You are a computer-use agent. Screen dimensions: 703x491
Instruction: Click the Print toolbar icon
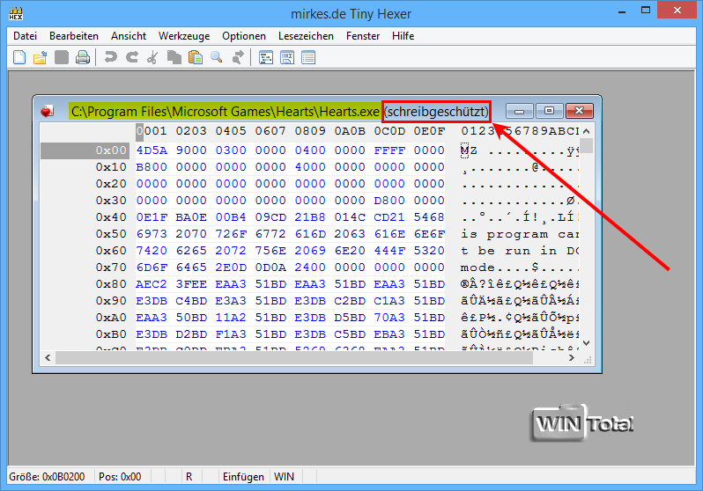83,58
